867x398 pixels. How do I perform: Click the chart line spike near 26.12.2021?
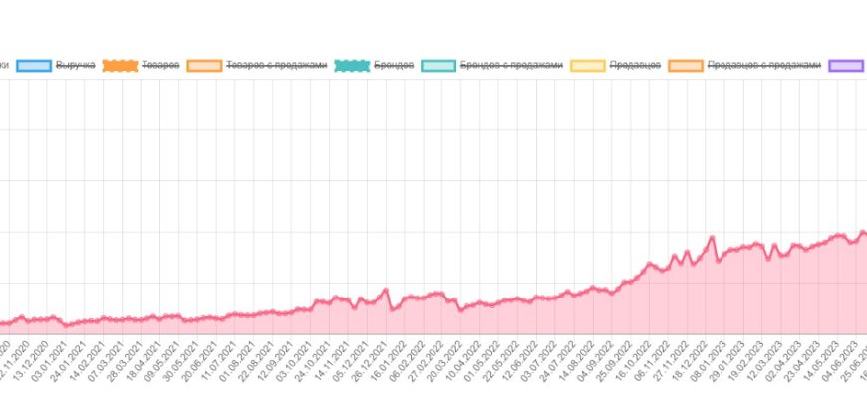coord(386,290)
